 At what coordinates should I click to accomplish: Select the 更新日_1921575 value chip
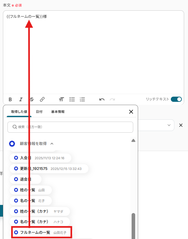click(49, 169)
